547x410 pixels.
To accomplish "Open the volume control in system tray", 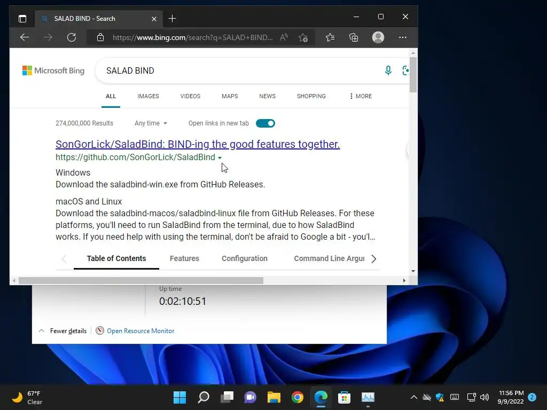I will pyautogui.click(x=484, y=397).
